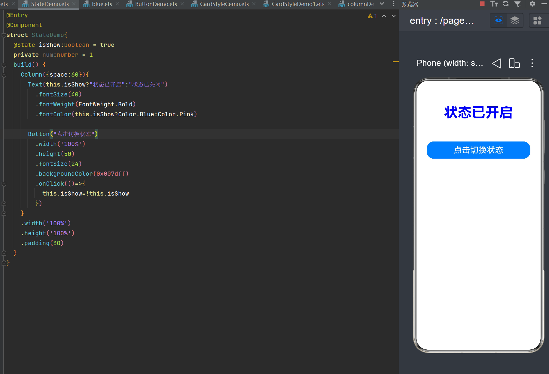Click the plug-shaped icon in previewer toolbar

517,4
